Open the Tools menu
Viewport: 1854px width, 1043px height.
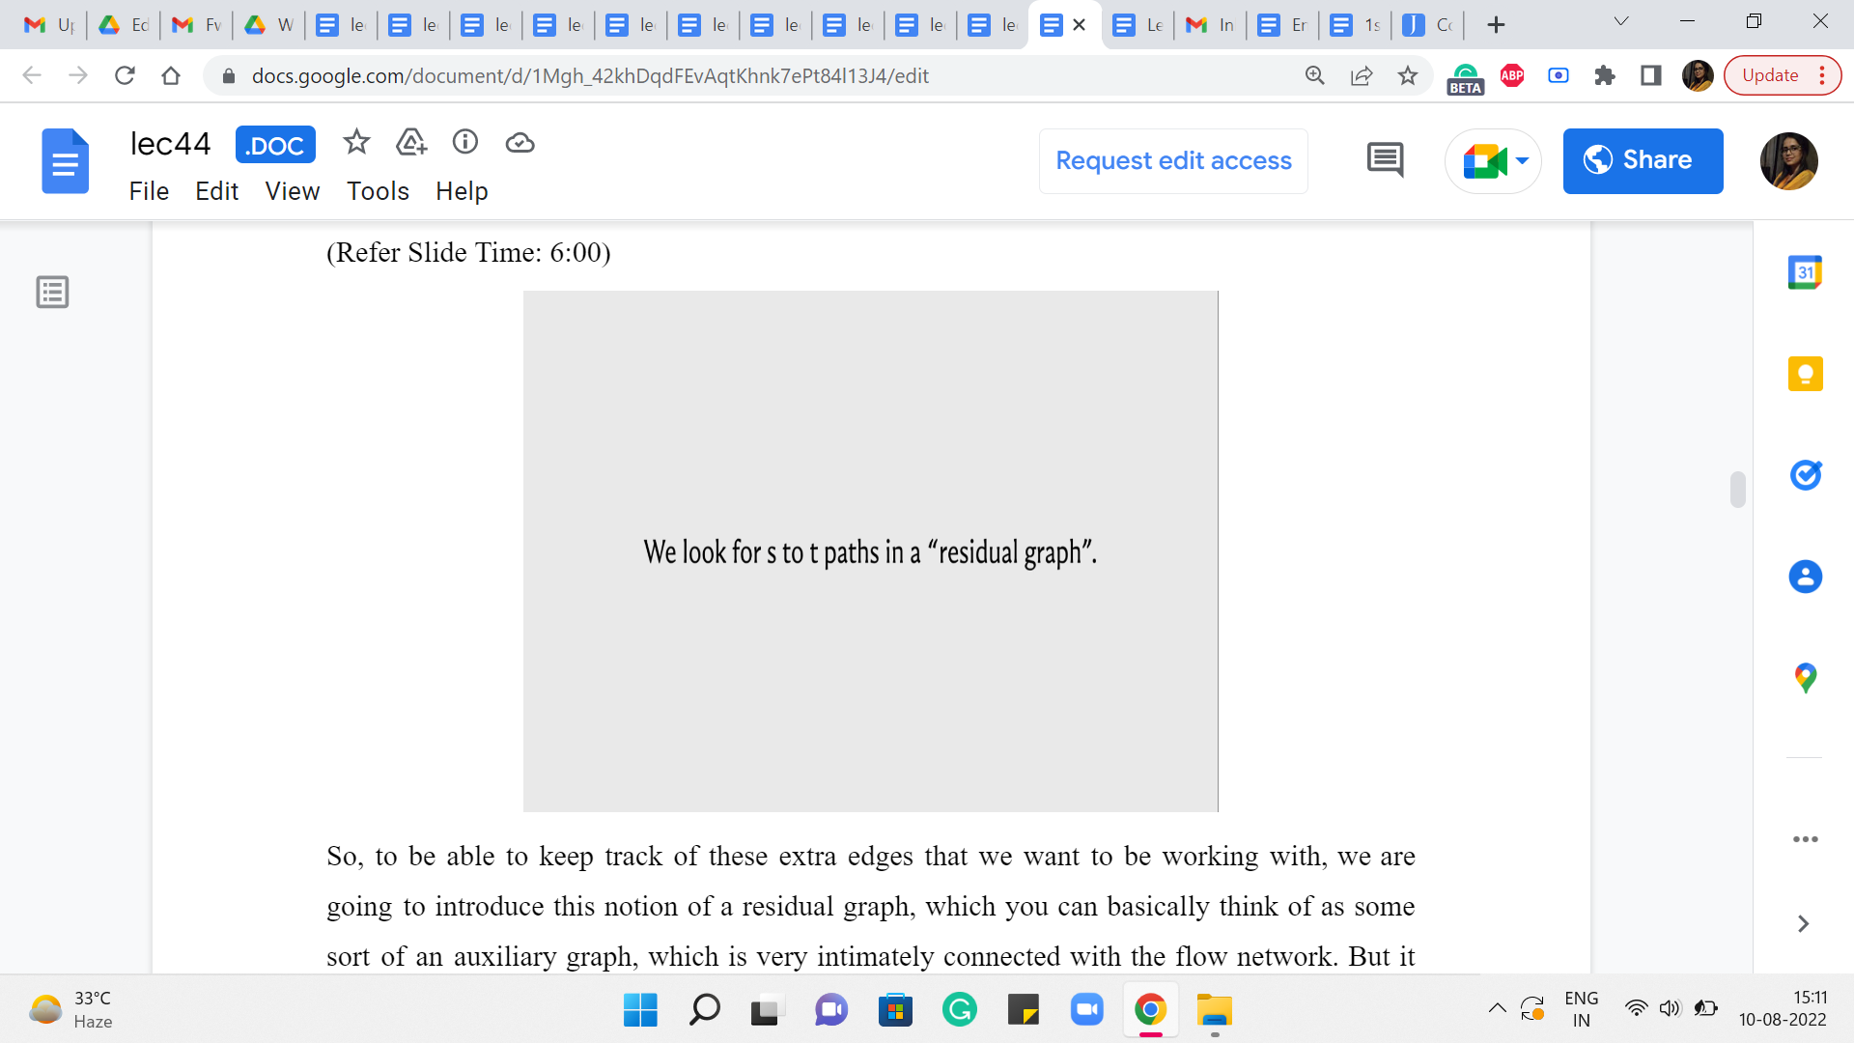click(378, 191)
